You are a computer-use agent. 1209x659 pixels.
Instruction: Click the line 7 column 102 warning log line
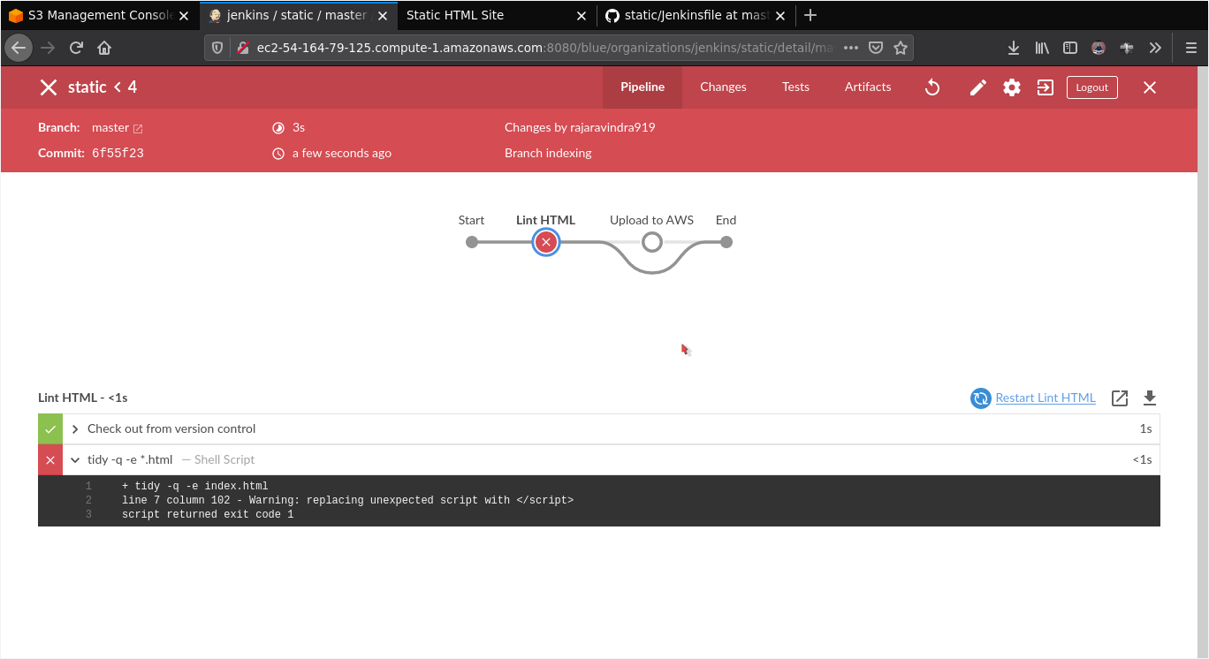347,501
